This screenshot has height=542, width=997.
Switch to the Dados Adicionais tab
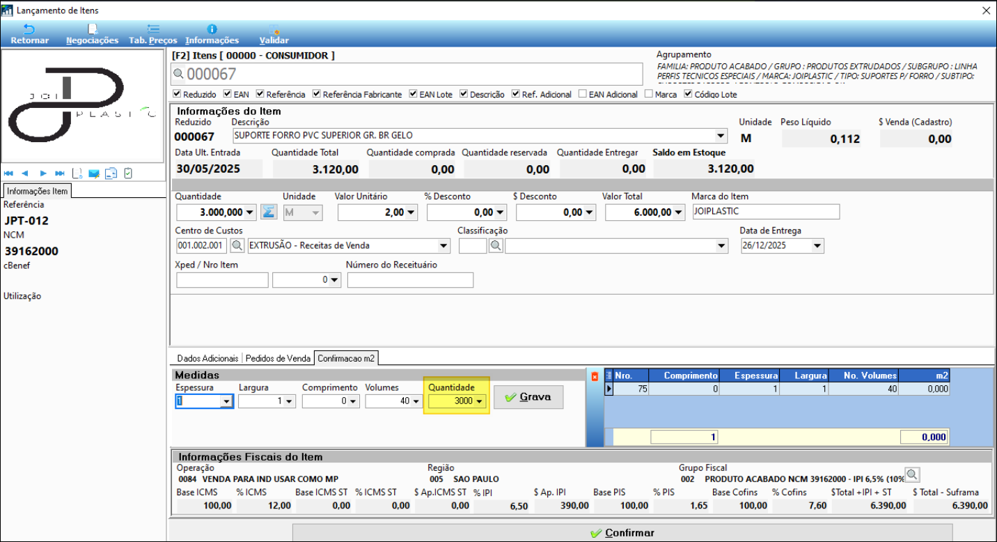206,358
